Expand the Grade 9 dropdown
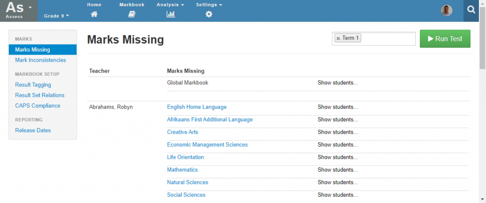Image resolution: width=486 pixels, height=203 pixels. (56, 16)
